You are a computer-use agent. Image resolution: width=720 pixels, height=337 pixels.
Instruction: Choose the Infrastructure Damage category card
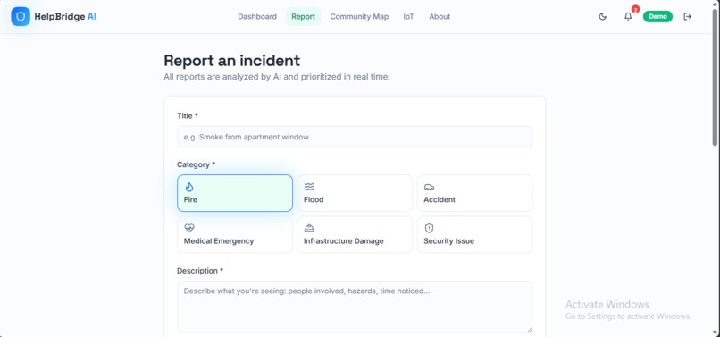(355, 234)
